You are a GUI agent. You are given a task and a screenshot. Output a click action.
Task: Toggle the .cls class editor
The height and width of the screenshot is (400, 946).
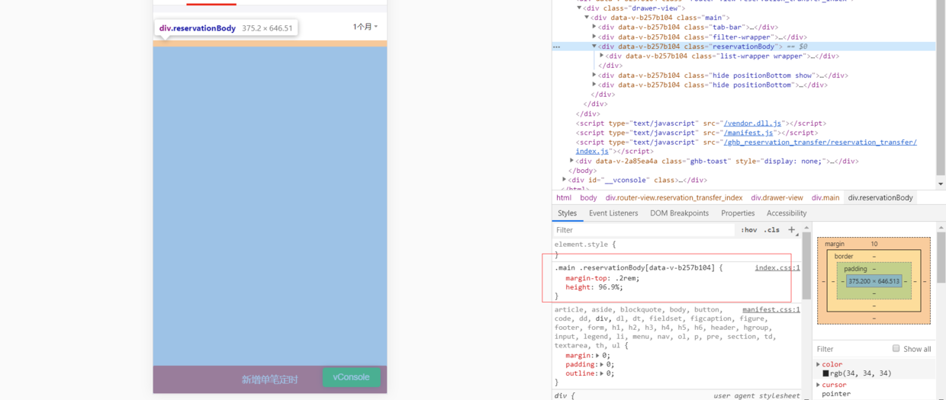tap(772, 230)
